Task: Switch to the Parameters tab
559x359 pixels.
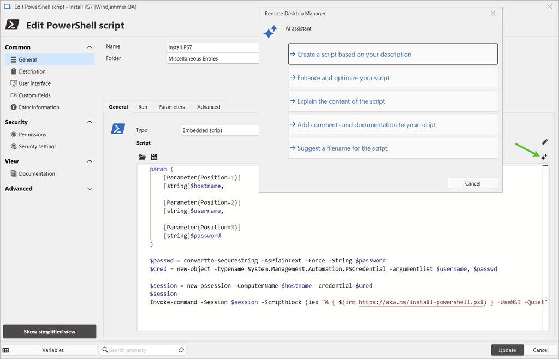Action: click(171, 107)
